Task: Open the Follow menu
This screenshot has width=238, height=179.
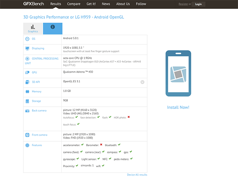Action: [x=141, y=4]
